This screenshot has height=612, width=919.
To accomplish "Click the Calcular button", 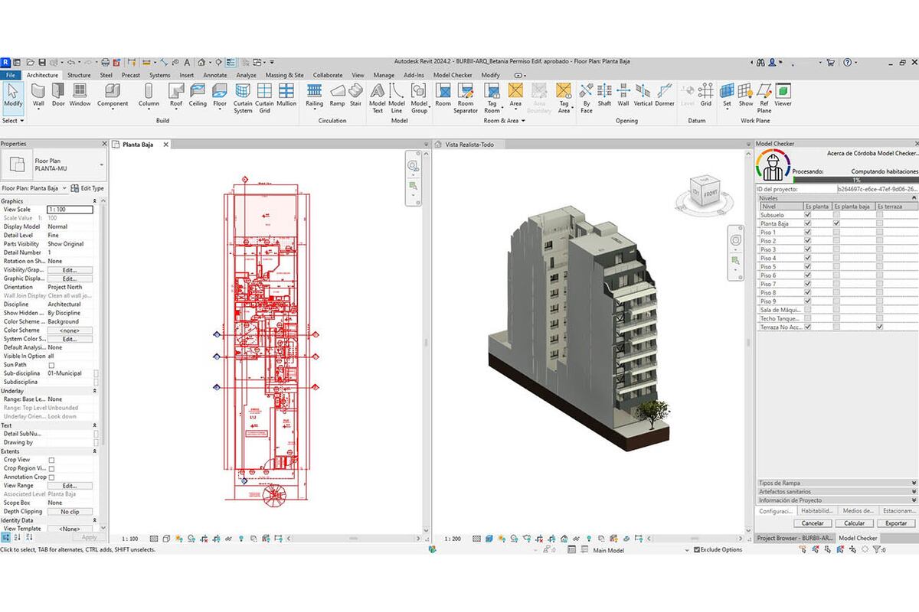I will click(854, 523).
